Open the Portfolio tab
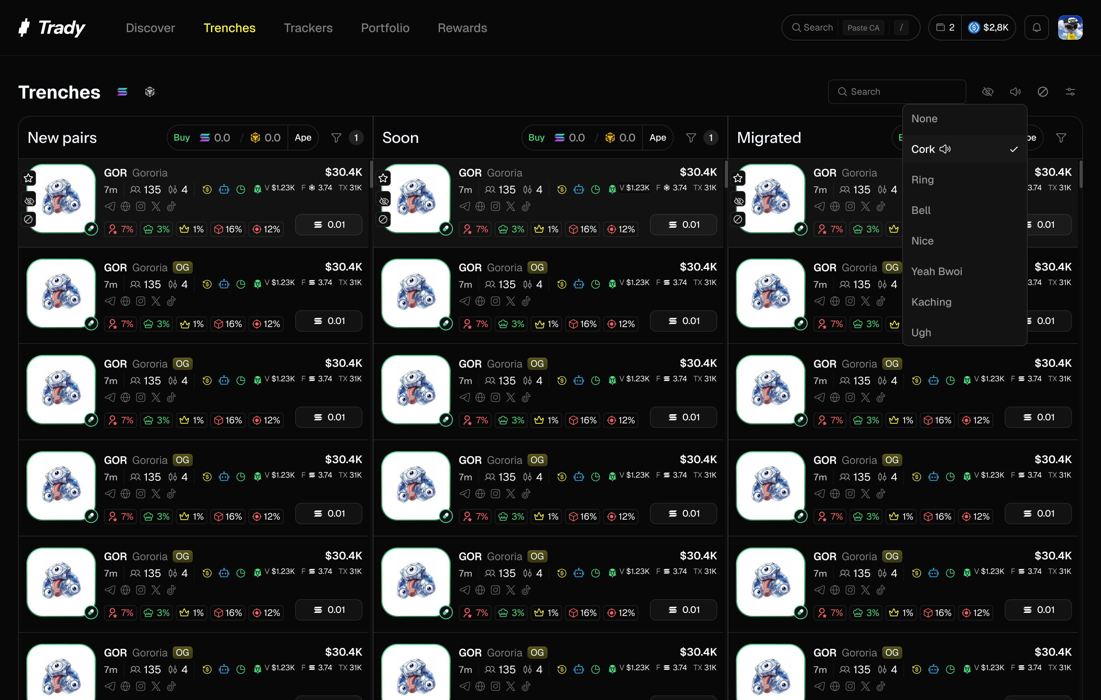Image resolution: width=1101 pixels, height=700 pixels. (x=385, y=28)
